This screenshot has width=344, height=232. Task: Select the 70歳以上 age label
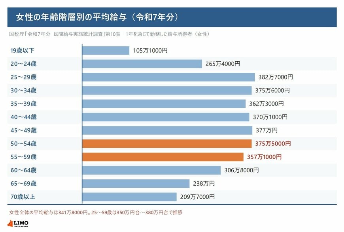(23, 197)
